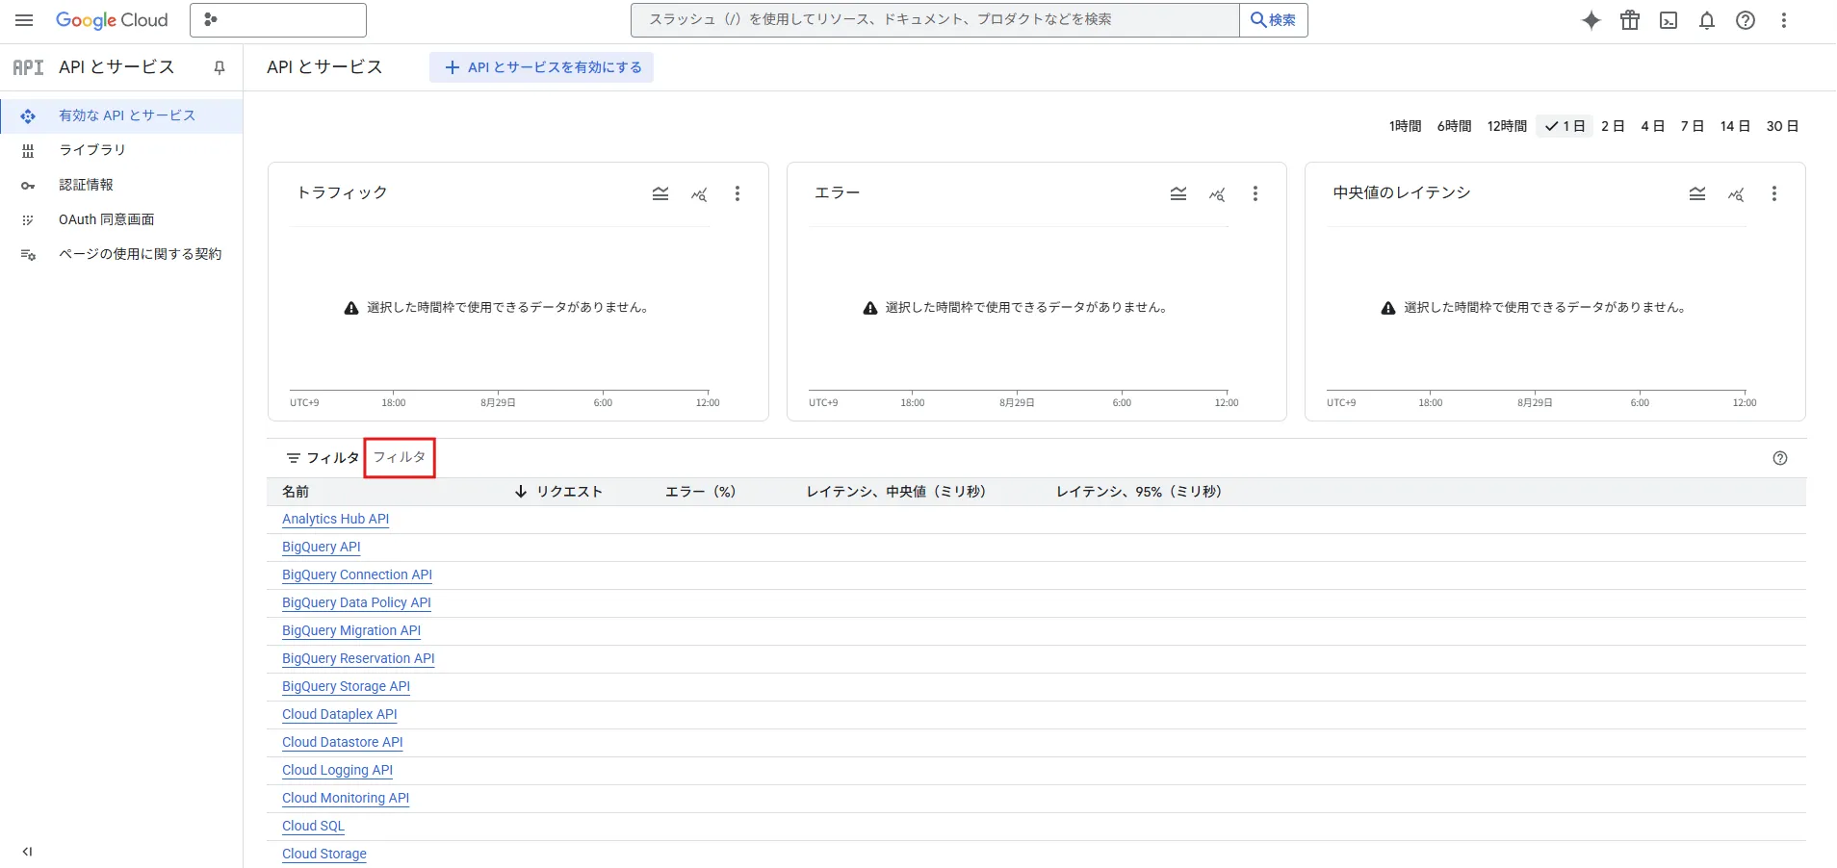Open the project selector dropdown
Viewport: 1837px width, 868px height.
click(x=278, y=20)
